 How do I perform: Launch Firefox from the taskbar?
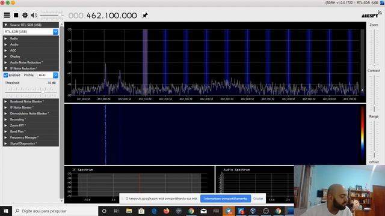coord(166,211)
